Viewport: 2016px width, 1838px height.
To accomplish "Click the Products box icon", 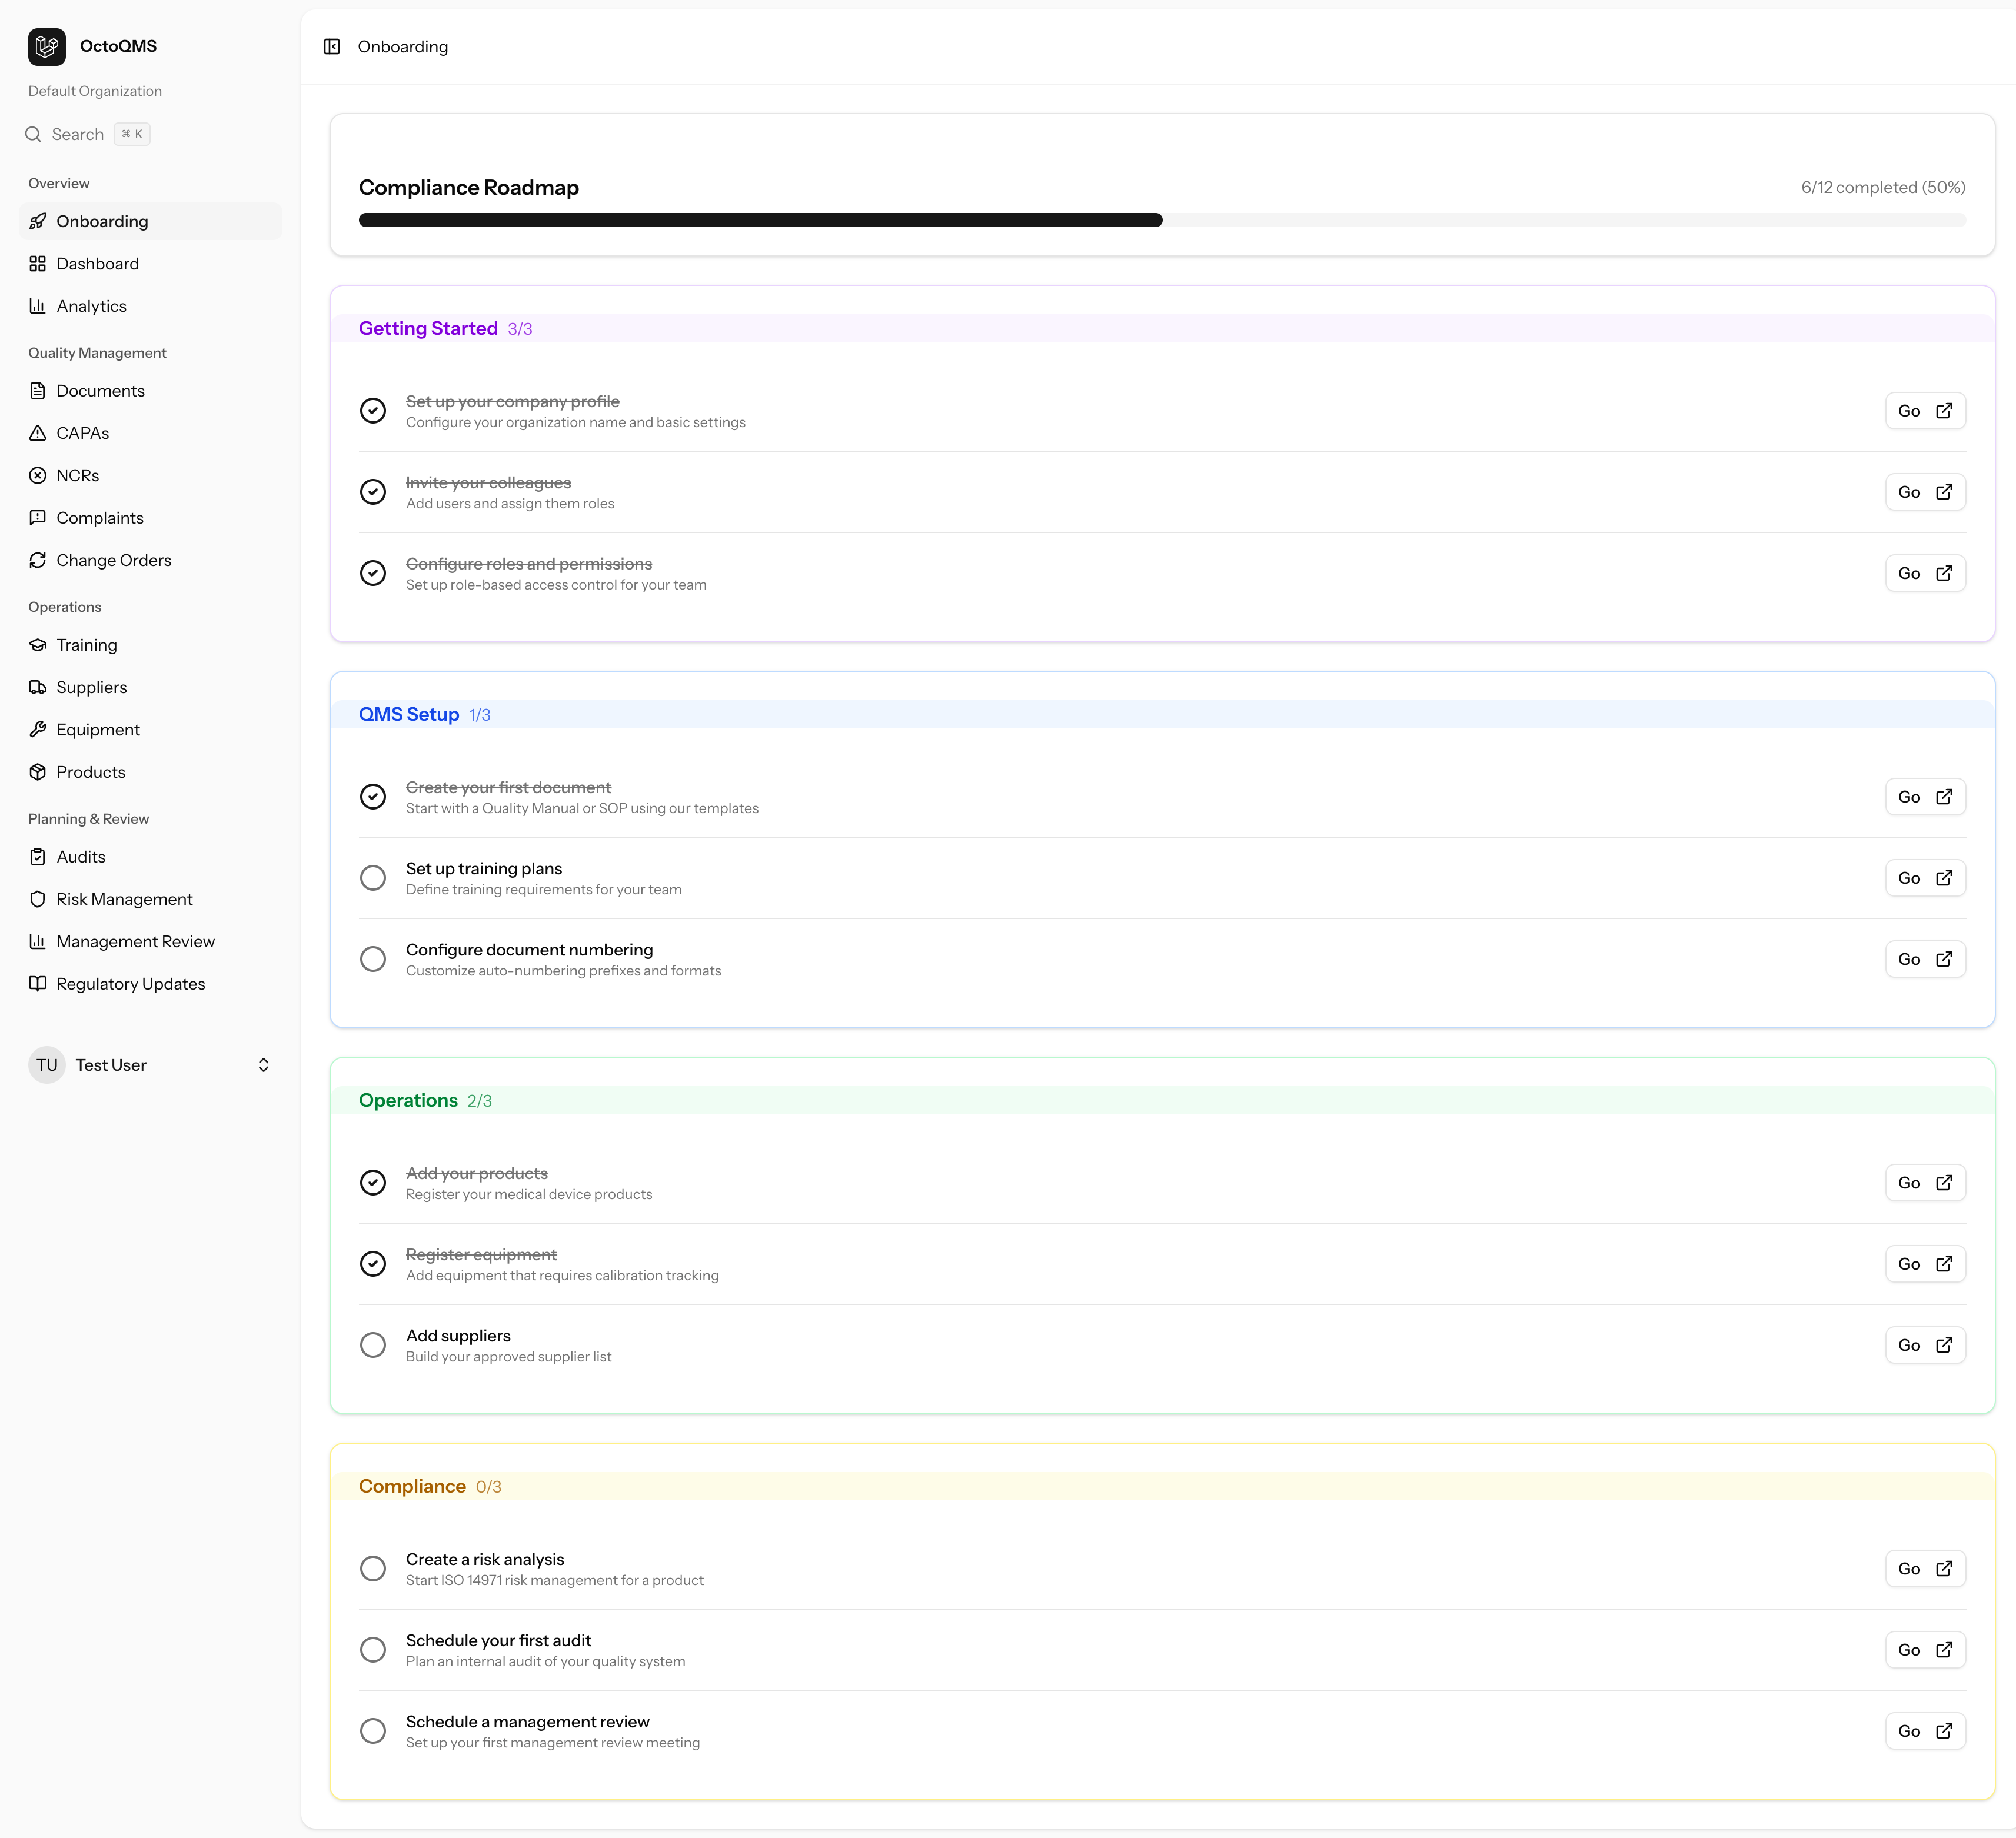I will pyautogui.click(x=38, y=772).
